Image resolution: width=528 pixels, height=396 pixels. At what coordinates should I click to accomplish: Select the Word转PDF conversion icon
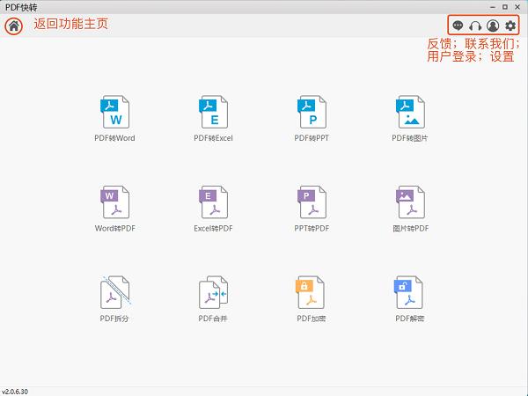coord(114,203)
